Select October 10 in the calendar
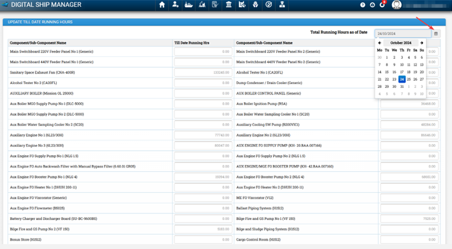Image resolution: width=452 pixels, height=249 pixels. point(402,65)
